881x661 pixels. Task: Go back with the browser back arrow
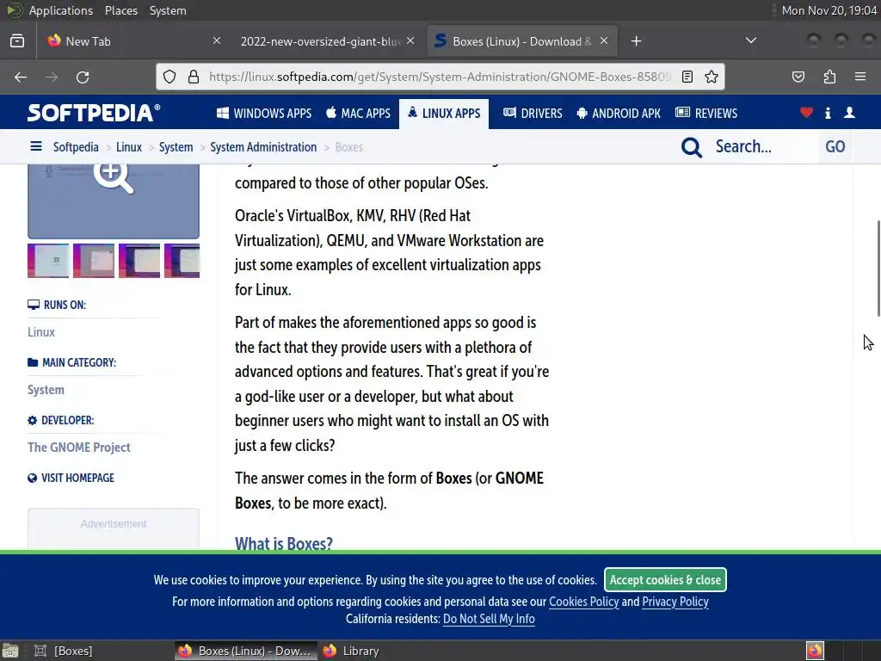[x=21, y=77]
